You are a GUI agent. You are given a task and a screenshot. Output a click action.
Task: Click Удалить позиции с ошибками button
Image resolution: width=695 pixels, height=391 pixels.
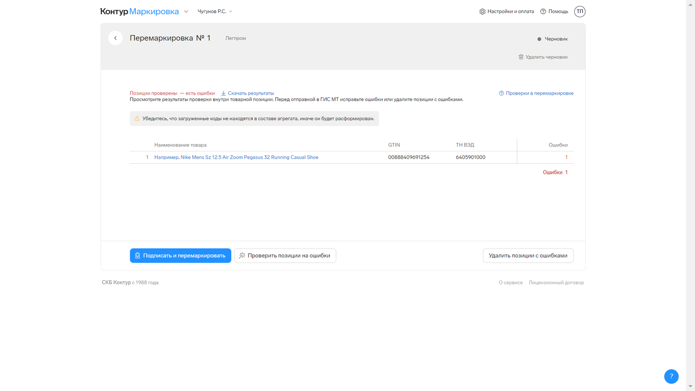coord(528,256)
